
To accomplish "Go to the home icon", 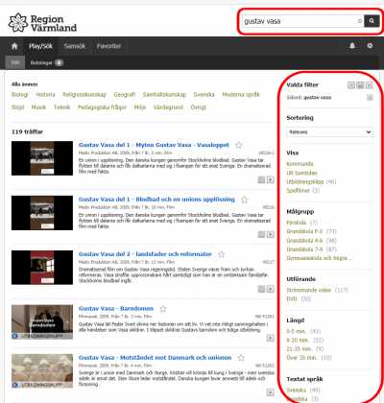I will pyautogui.click(x=14, y=46).
